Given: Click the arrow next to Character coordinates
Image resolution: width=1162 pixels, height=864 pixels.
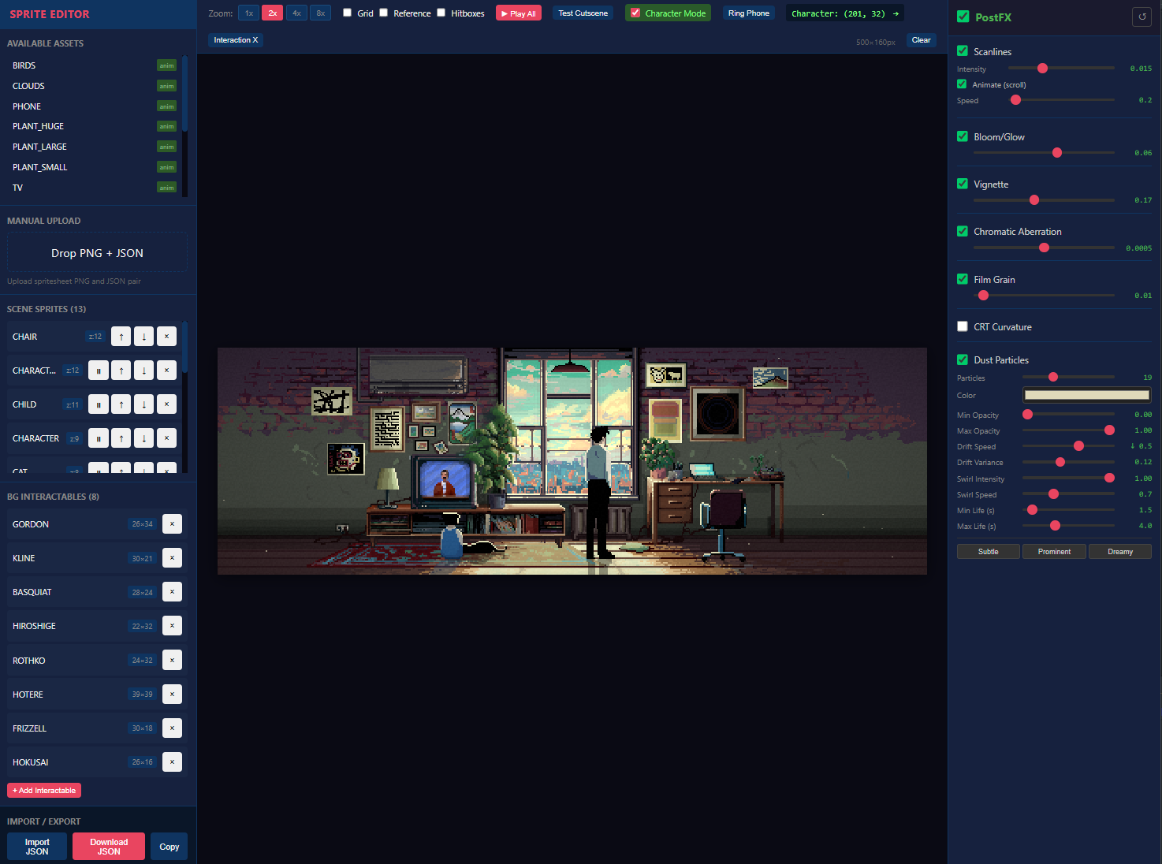Looking at the screenshot, I should (x=897, y=13).
